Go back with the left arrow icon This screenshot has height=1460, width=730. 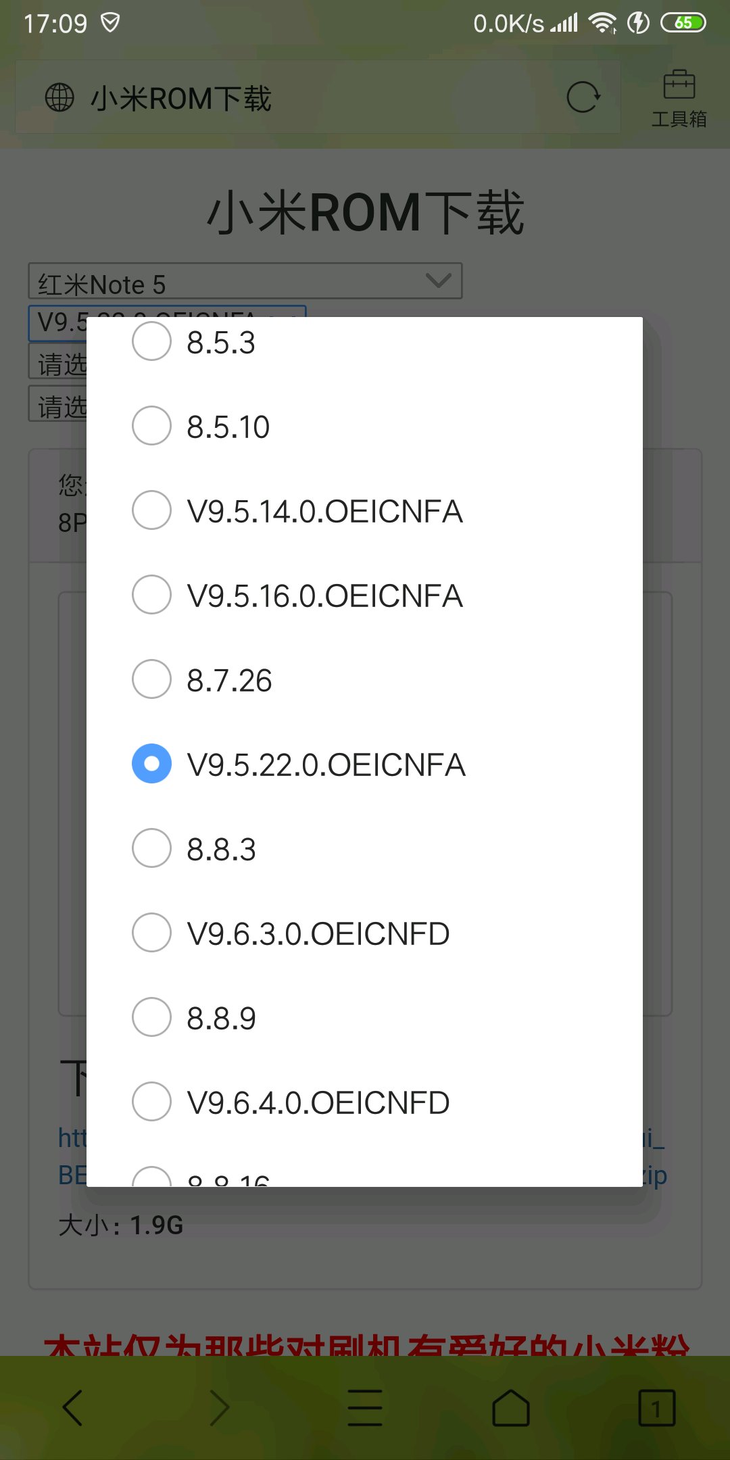tap(72, 1408)
